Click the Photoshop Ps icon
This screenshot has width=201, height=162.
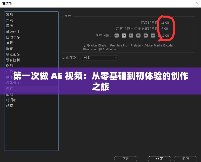click(146, 36)
